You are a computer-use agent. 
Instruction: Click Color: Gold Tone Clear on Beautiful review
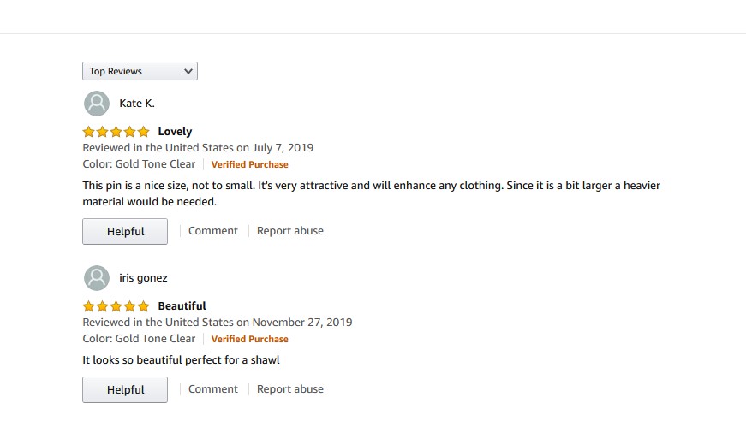pos(139,339)
